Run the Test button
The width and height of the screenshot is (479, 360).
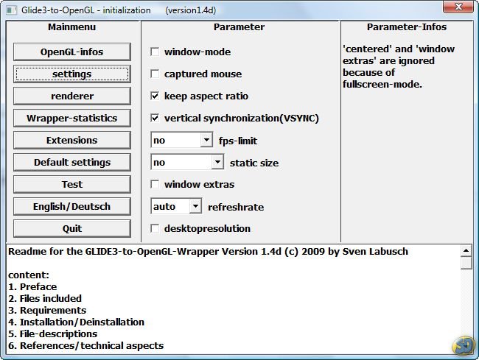tap(71, 184)
